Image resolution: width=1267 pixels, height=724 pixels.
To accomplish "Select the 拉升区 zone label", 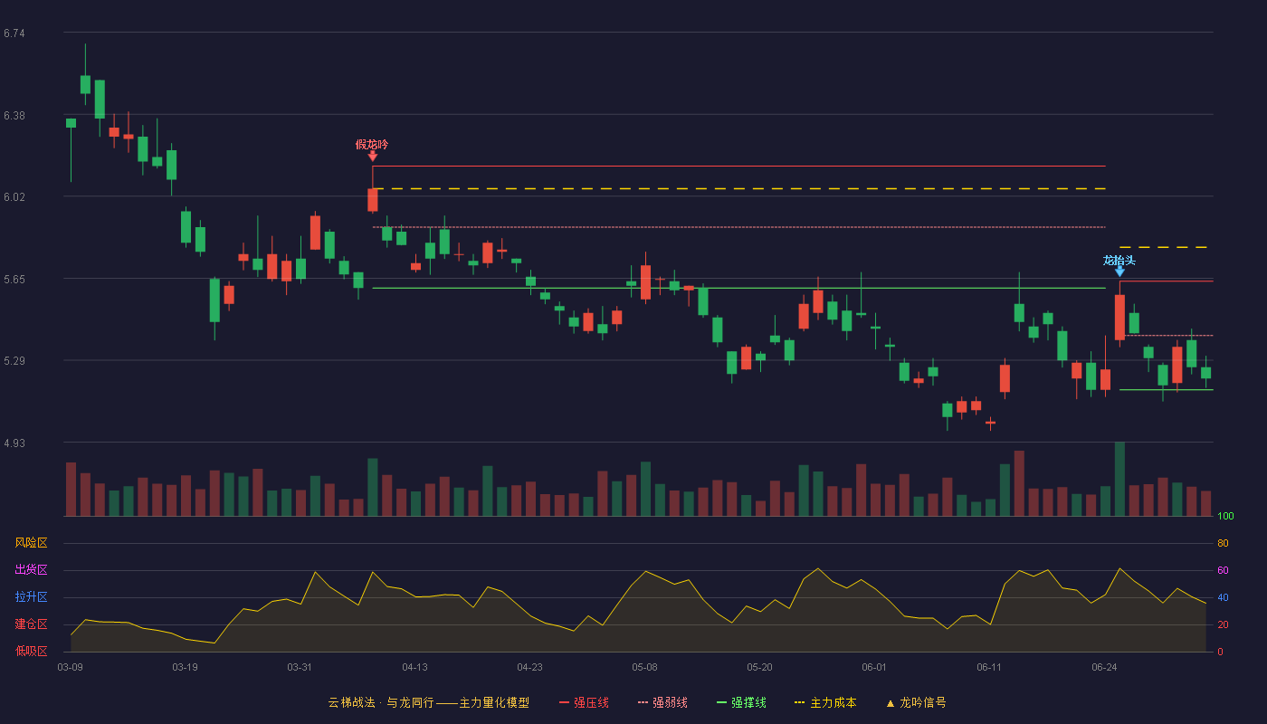I will click(x=31, y=597).
